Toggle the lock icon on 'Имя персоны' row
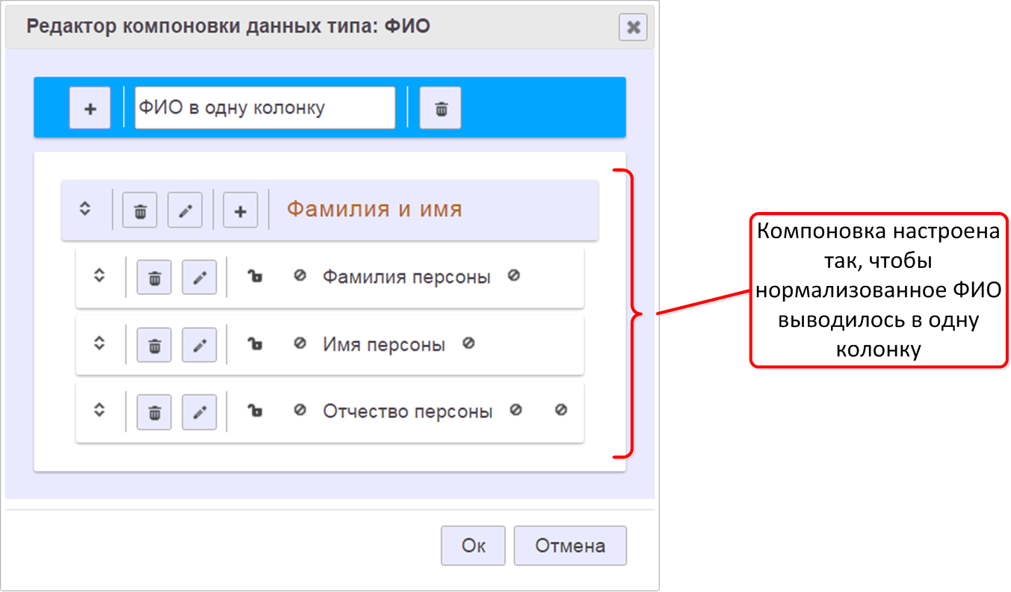 [255, 344]
